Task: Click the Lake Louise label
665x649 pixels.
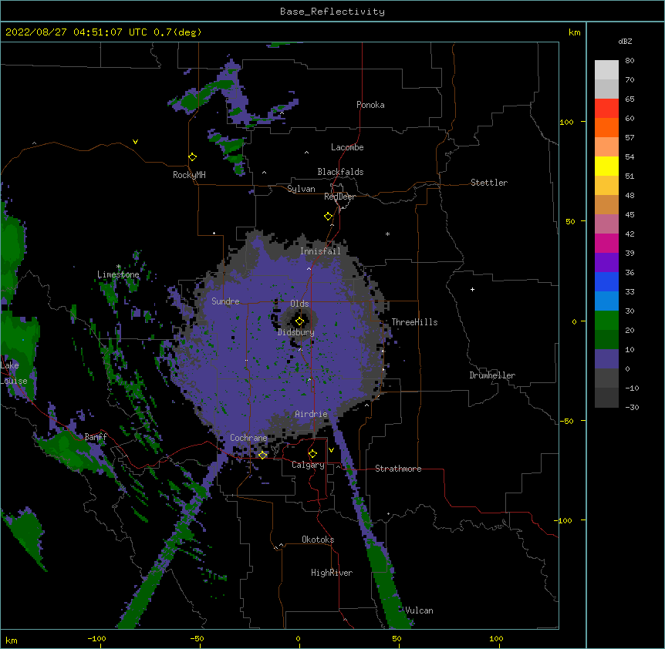Action: click(x=14, y=373)
